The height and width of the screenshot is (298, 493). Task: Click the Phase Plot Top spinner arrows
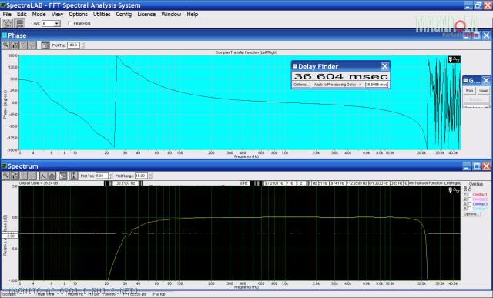click(x=82, y=45)
